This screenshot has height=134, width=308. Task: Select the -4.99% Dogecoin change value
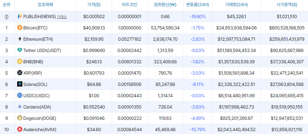pyautogui.click(x=198, y=118)
